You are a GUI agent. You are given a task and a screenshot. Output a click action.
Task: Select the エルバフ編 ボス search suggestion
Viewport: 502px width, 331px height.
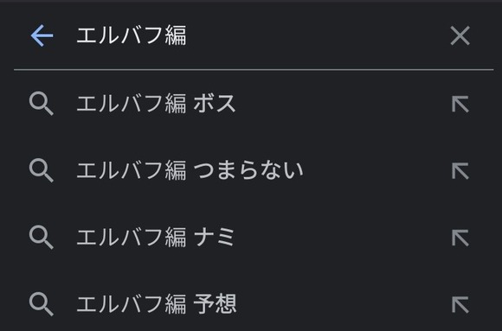[x=251, y=104]
